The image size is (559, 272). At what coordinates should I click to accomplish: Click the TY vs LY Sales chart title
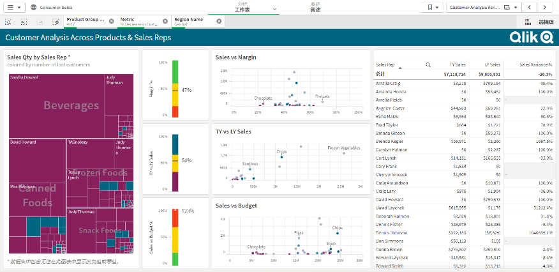[x=233, y=132]
